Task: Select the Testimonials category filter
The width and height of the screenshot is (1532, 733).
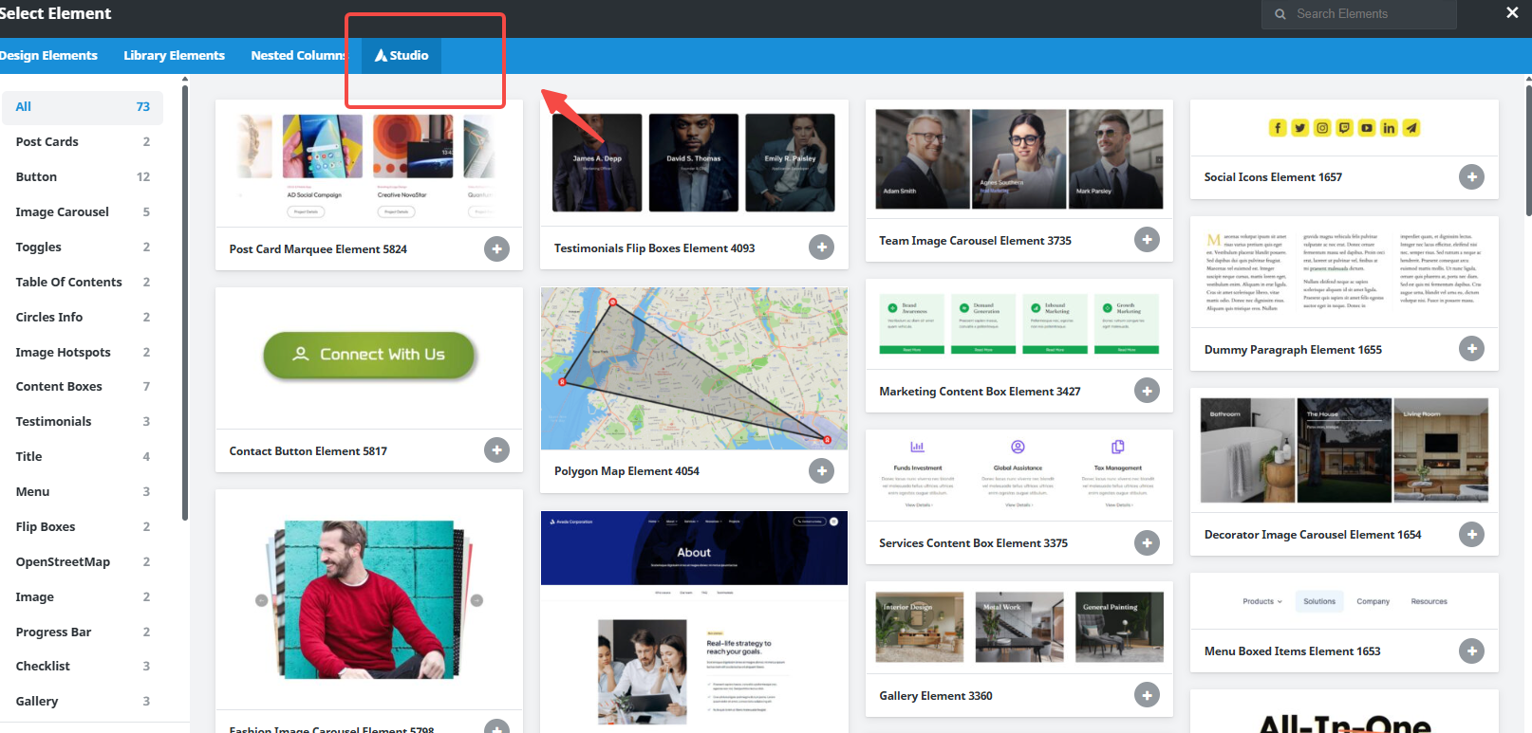Action: [54, 421]
